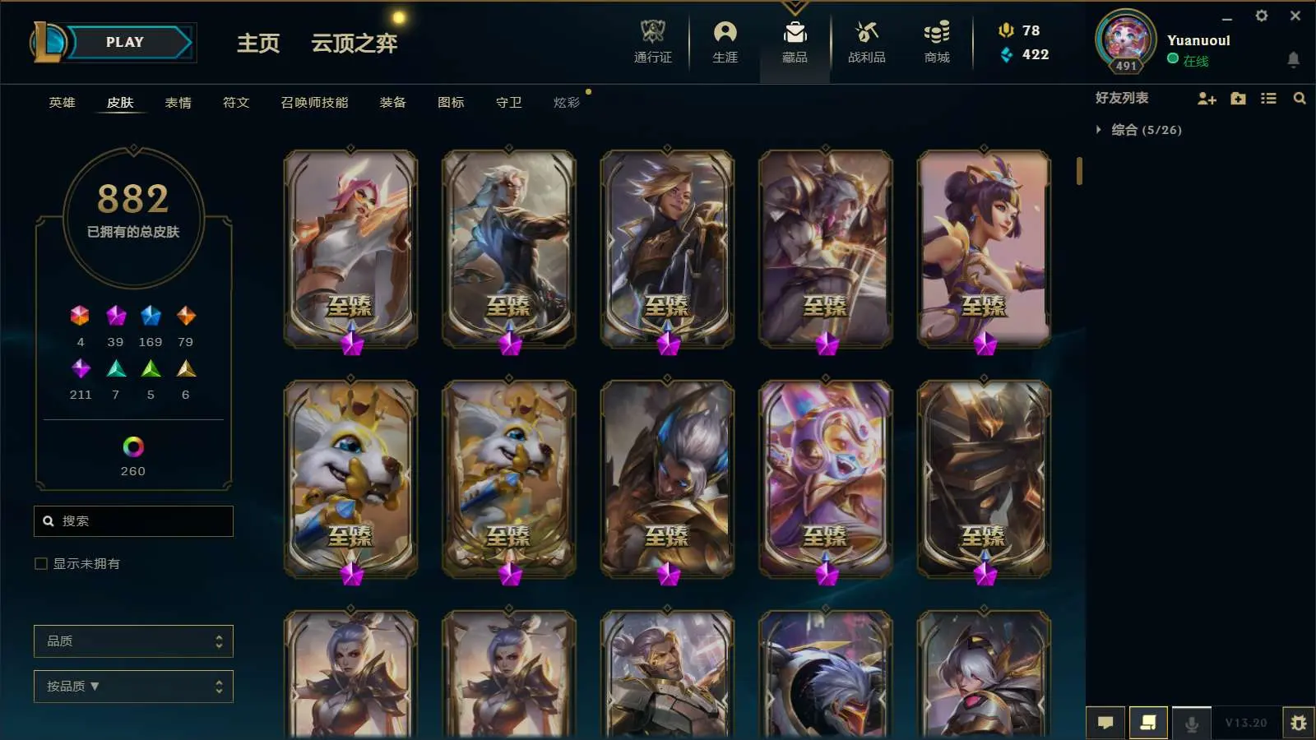Open the 按品质 sort dropdown

click(133, 687)
